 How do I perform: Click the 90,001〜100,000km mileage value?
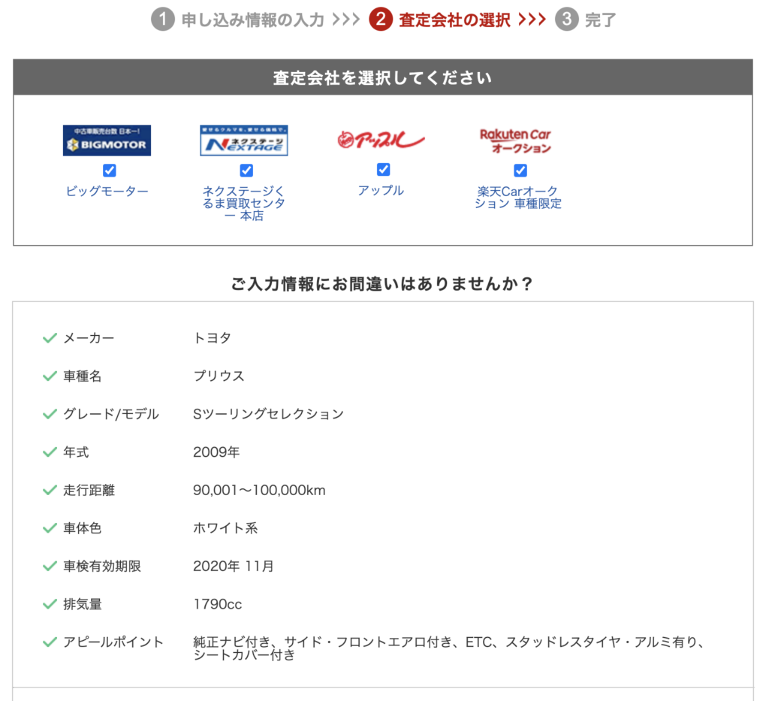(259, 490)
